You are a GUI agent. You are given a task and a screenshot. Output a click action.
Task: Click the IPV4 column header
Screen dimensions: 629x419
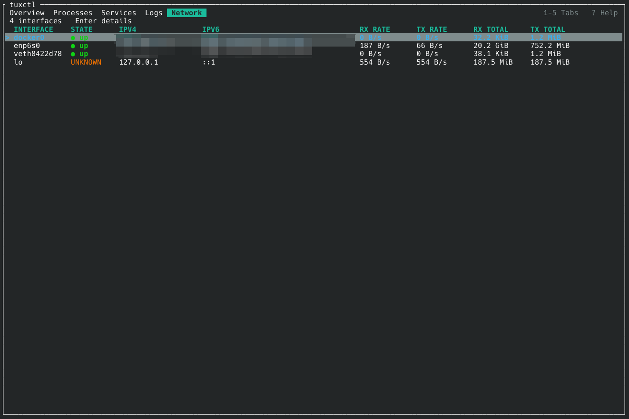pos(128,29)
